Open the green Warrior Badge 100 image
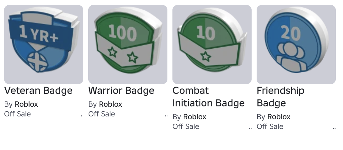This screenshot has width=343, height=150. 128,44
